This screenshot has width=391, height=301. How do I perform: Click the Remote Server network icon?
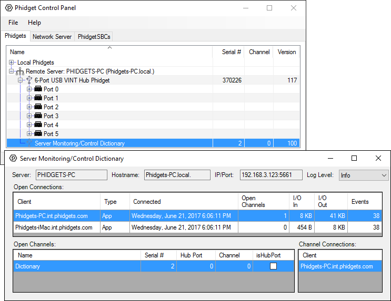coord(20,71)
